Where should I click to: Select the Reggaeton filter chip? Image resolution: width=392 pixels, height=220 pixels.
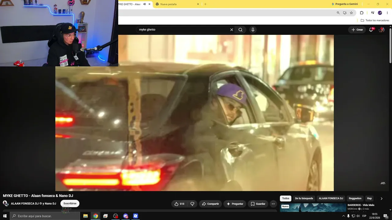[x=355, y=198]
